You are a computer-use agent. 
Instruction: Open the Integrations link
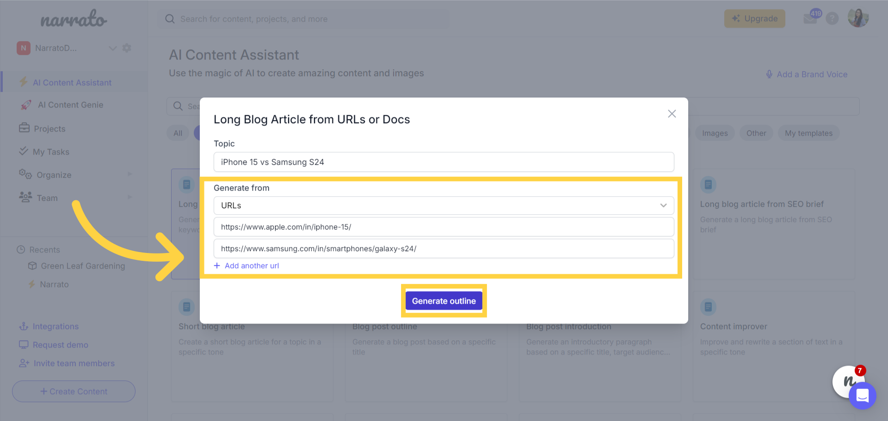pos(55,326)
